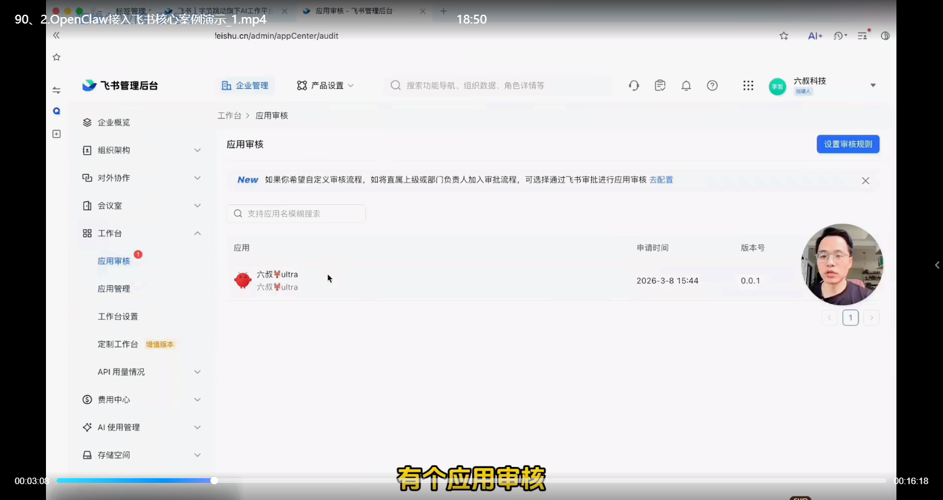Click the AI+ browser assistant icon

pos(815,36)
